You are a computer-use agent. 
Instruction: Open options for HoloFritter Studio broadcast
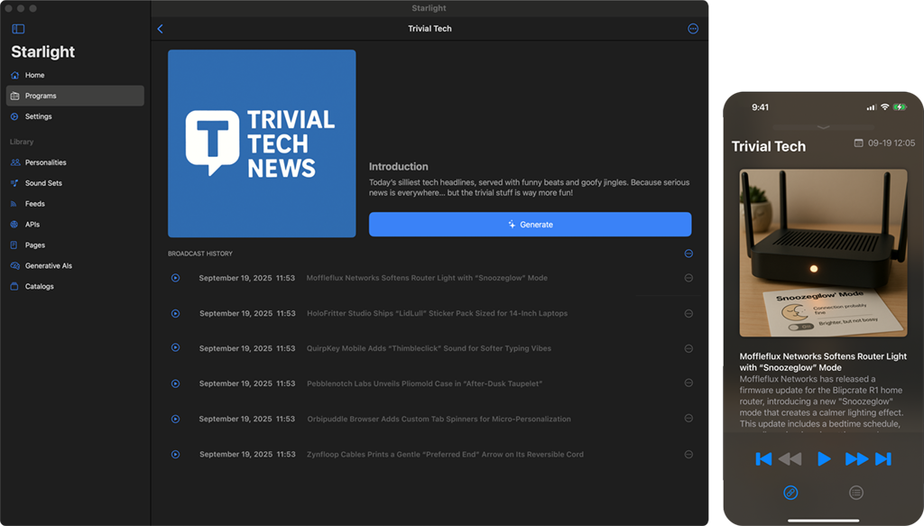click(x=688, y=313)
